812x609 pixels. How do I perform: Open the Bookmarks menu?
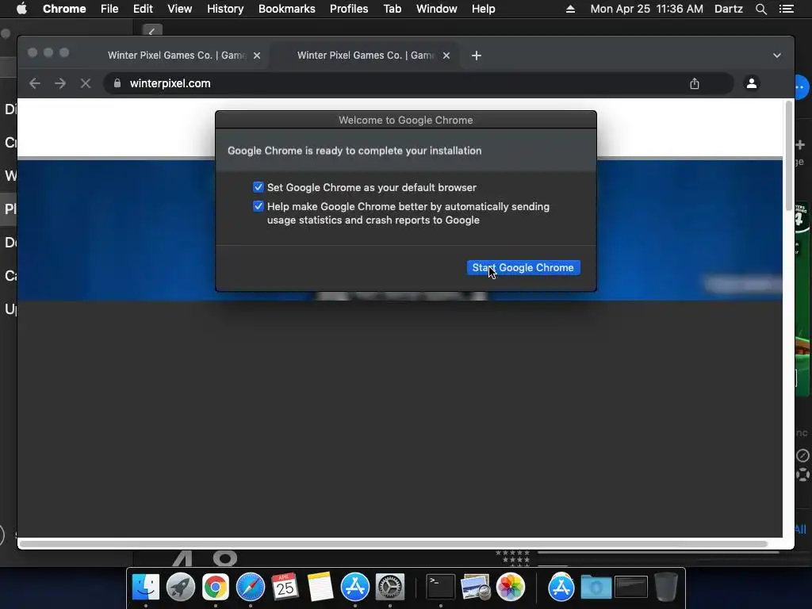[x=287, y=9]
